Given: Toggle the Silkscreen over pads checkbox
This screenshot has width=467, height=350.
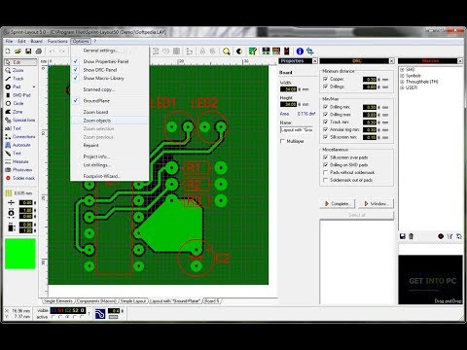Looking at the screenshot, I should tap(325, 157).
